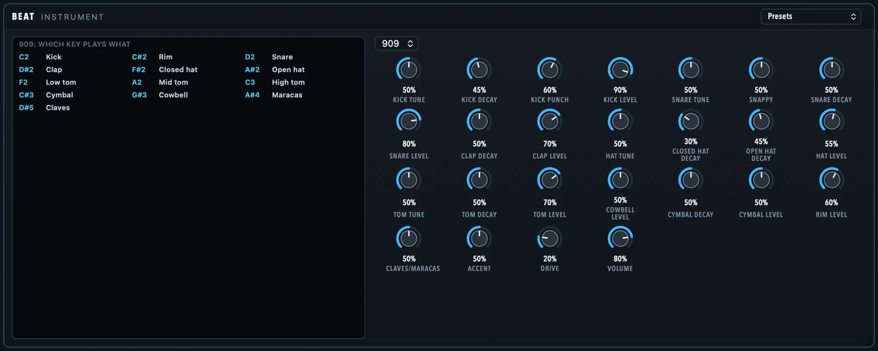Click the Accent knob
Image resolution: width=878 pixels, height=351 pixels.
[x=479, y=239]
